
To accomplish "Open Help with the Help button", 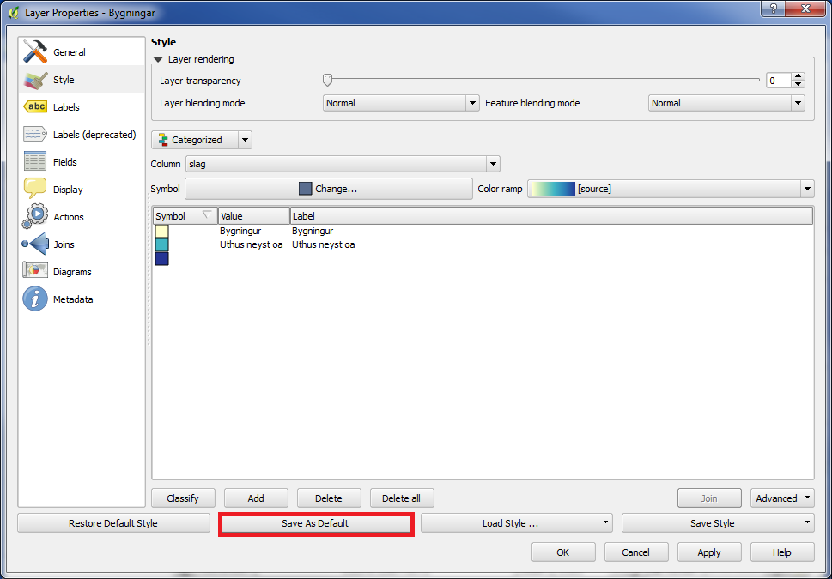I will [x=782, y=552].
